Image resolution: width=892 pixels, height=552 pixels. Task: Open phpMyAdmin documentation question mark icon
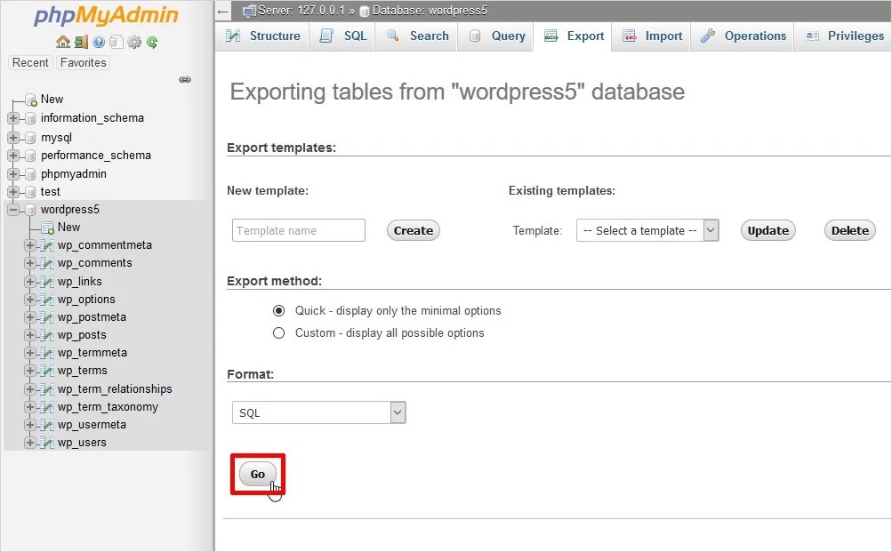(98, 43)
